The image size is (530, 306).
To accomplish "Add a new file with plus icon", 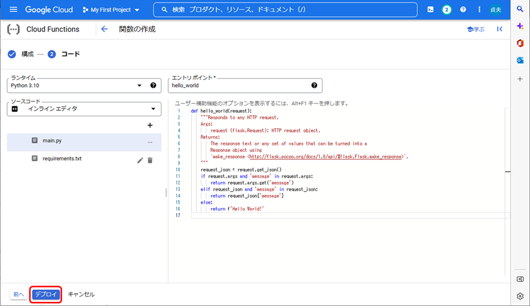I will tap(150, 125).
